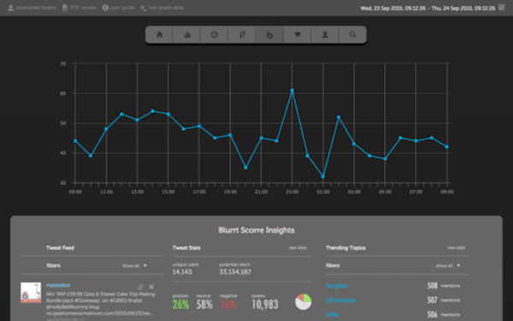Open the calendar date picker icon
The width and height of the screenshot is (513, 321).
click(502, 7)
